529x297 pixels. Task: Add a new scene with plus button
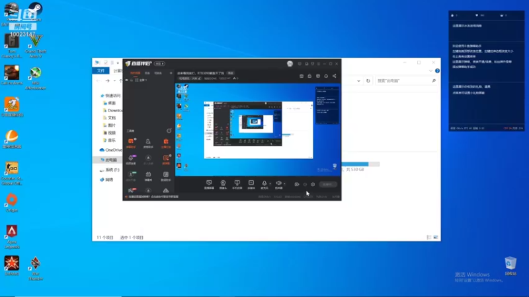[x=171, y=73]
